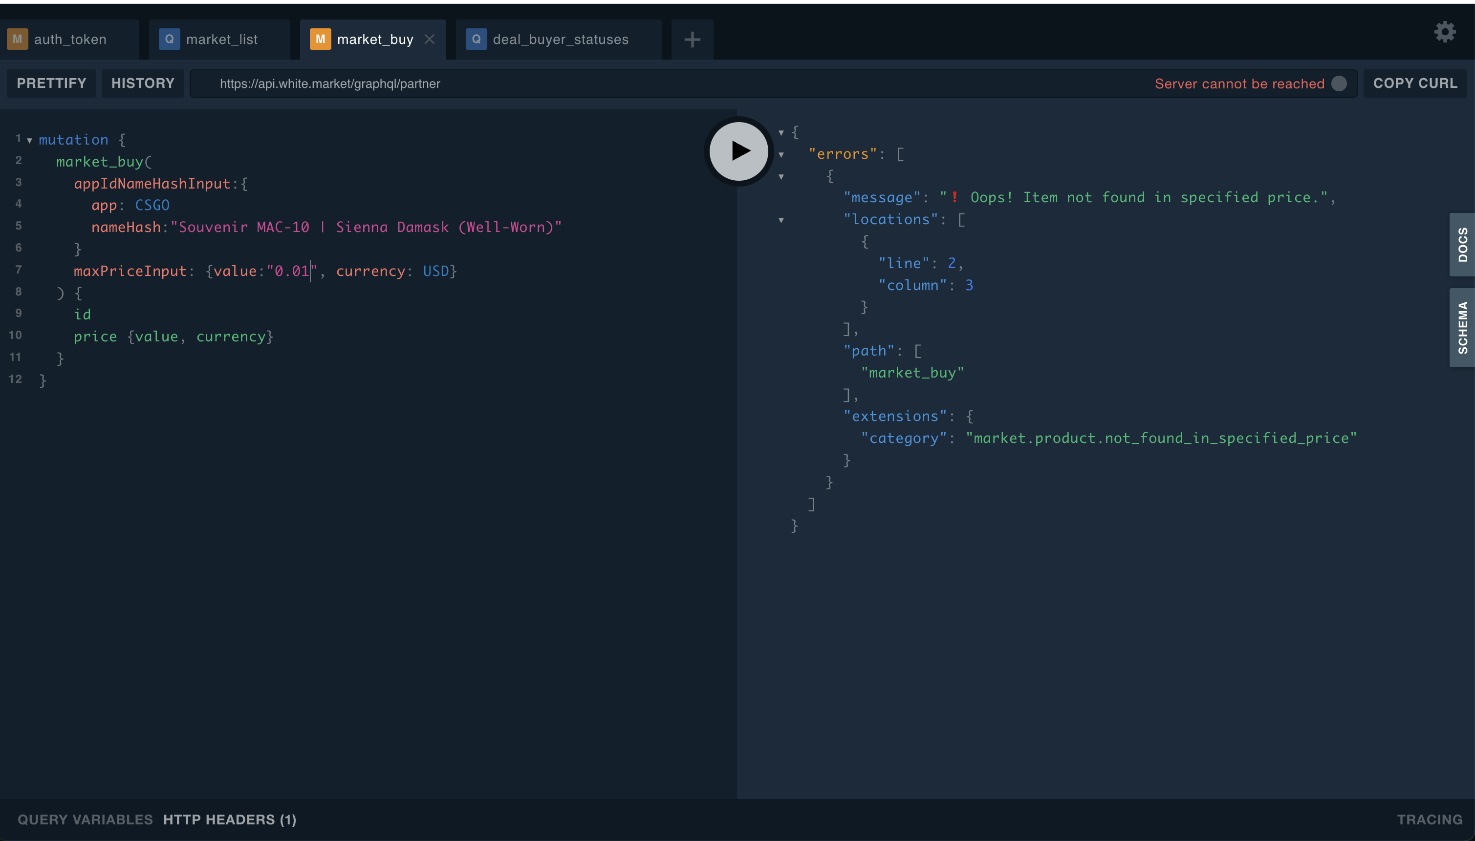Close the market_buy tab

pos(430,39)
